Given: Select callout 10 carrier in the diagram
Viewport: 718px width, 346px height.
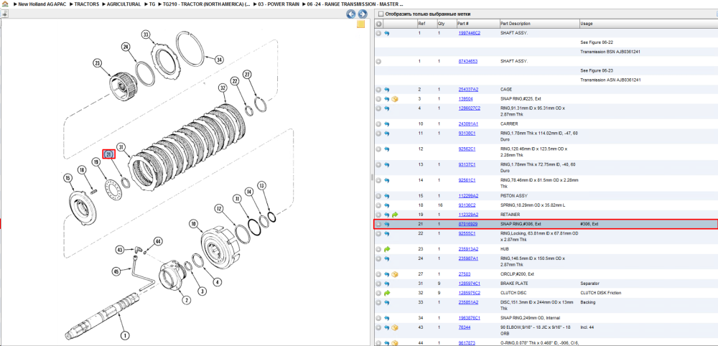Looking at the screenshot, I should (x=194, y=224).
